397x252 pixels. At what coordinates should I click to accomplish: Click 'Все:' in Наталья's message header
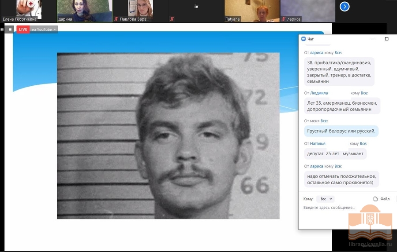tap(363, 143)
